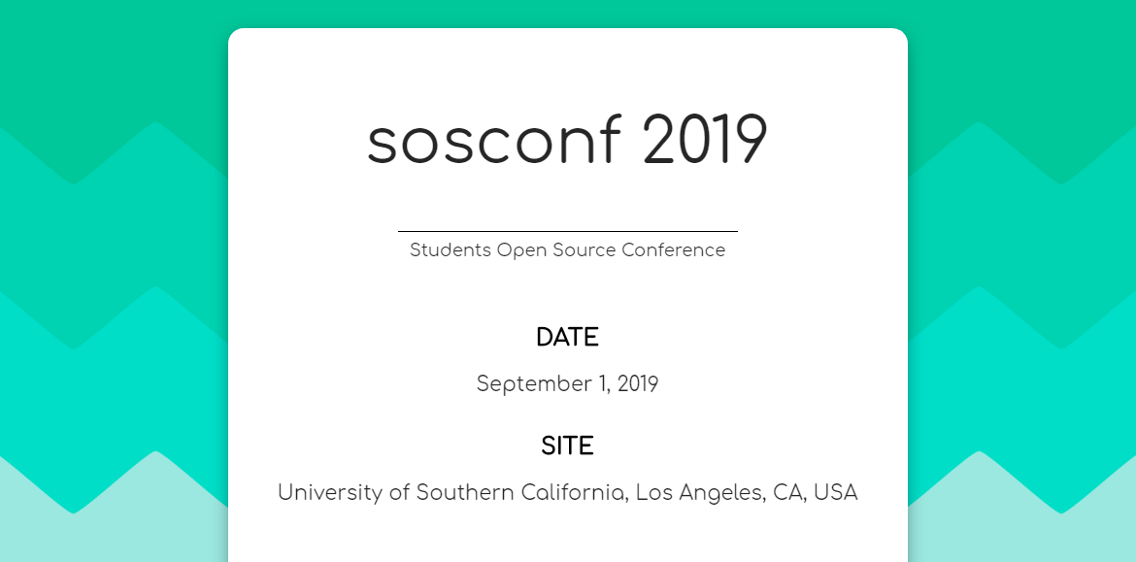1136x562 pixels.
Task: Click the word "Students" in the subtitle
Action: [x=451, y=250]
